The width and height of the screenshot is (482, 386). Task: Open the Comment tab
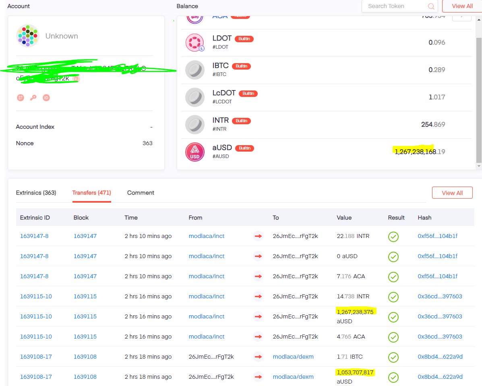click(141, 193)
